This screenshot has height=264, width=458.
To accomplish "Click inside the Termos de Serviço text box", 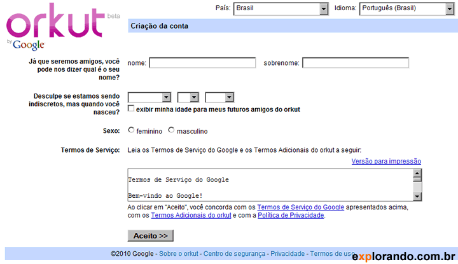I will (x=270, y=185).
